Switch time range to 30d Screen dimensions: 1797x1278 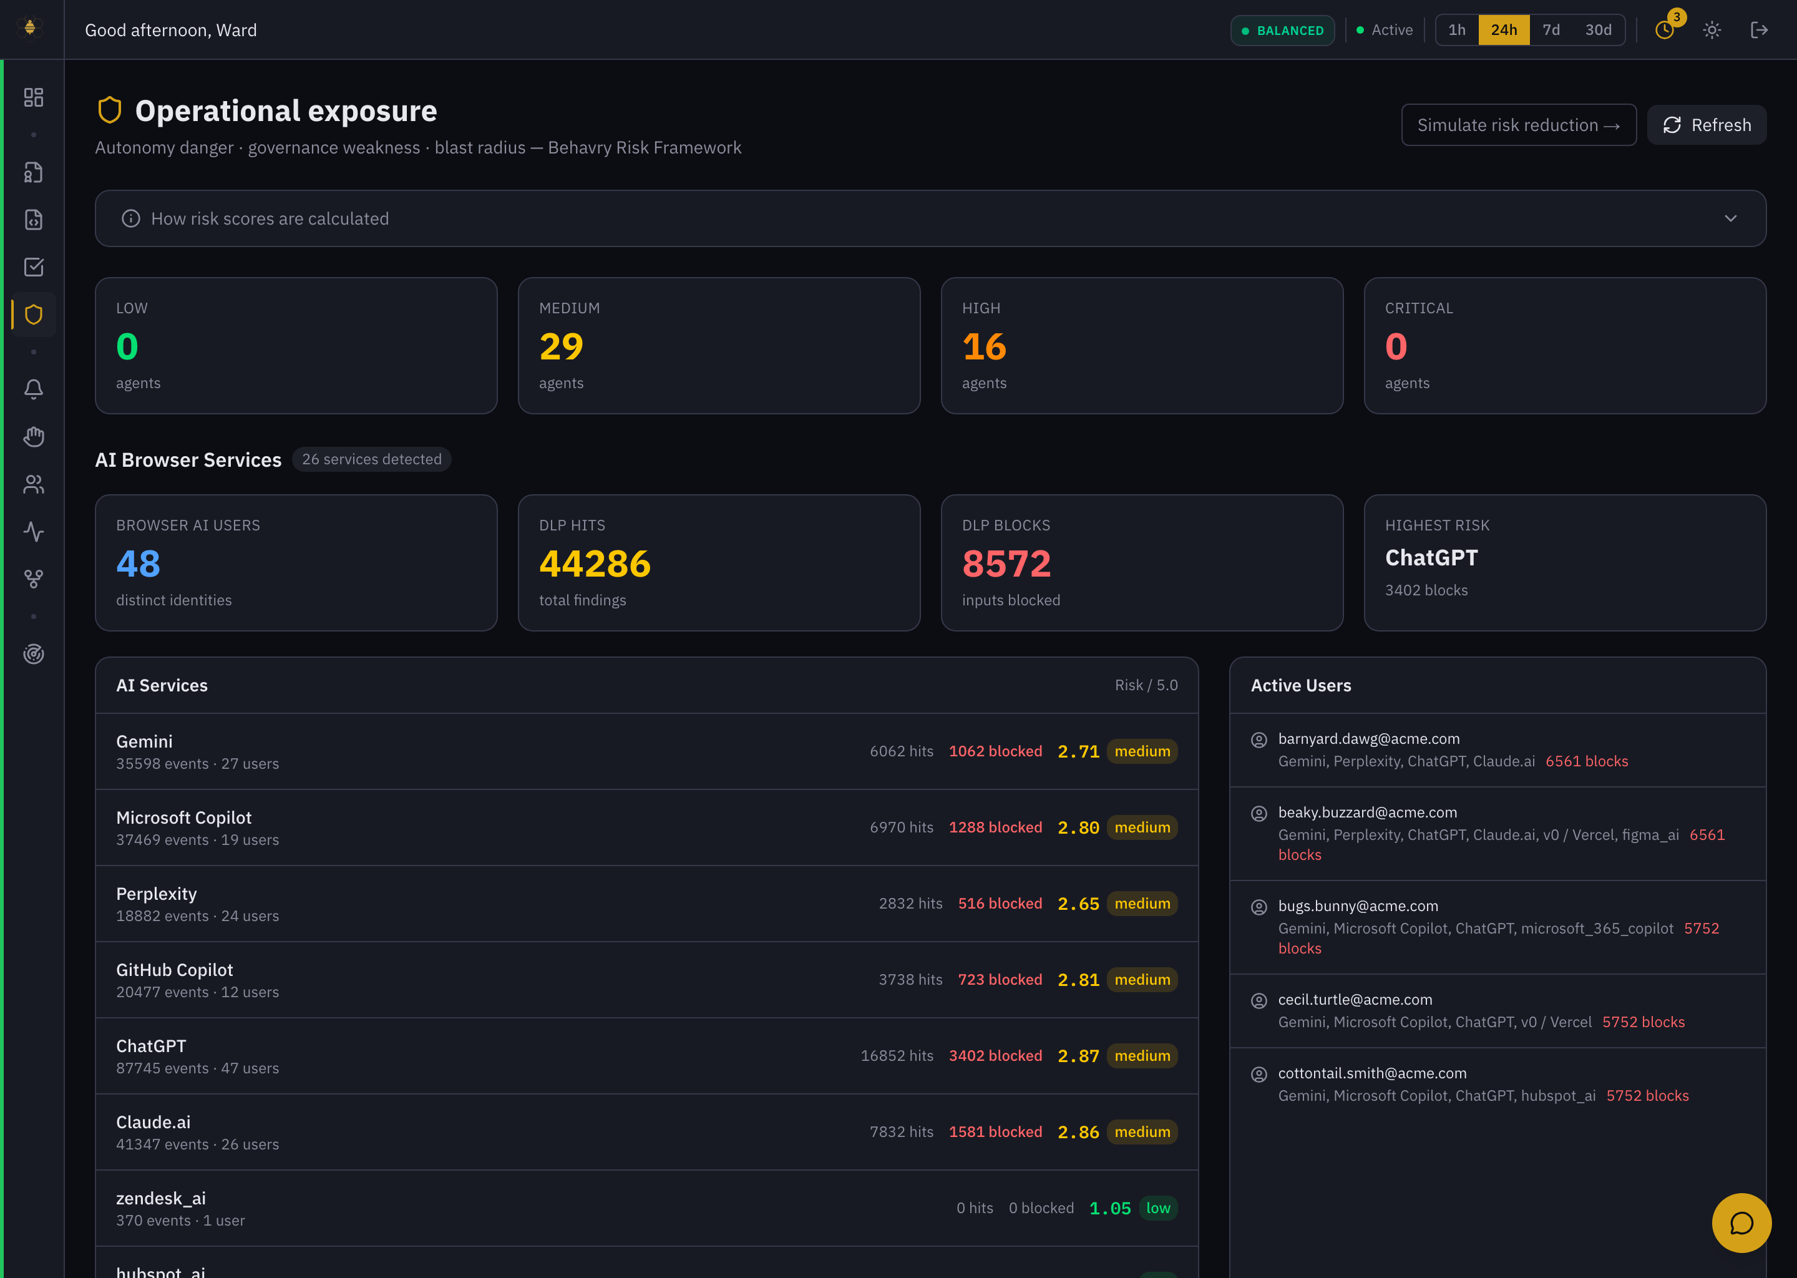1598,30
